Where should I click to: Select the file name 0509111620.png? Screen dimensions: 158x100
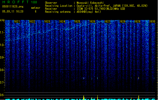click(13, 6)
